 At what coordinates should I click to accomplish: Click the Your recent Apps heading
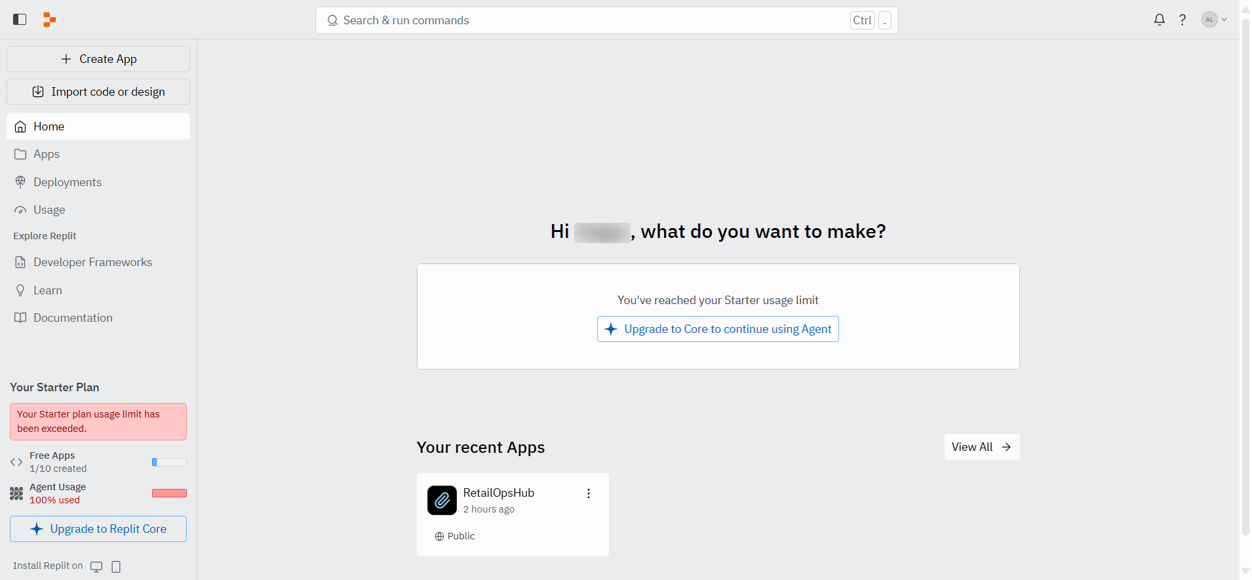pos(480,448)
